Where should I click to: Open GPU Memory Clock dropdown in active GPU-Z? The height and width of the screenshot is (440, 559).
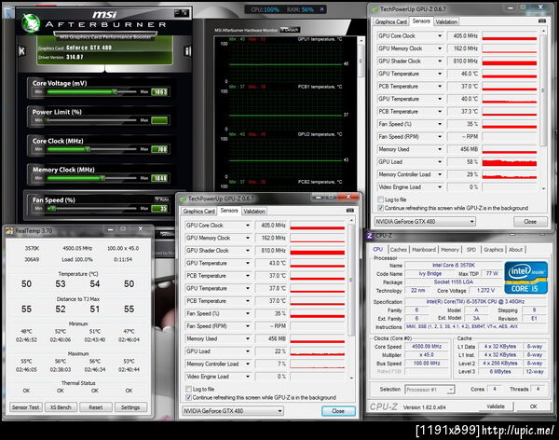pyautogui.click(x=248, y=238)
